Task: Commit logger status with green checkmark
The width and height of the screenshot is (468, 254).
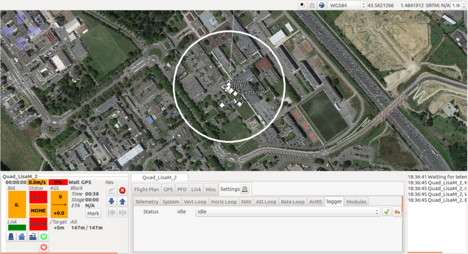Action: 387,212
